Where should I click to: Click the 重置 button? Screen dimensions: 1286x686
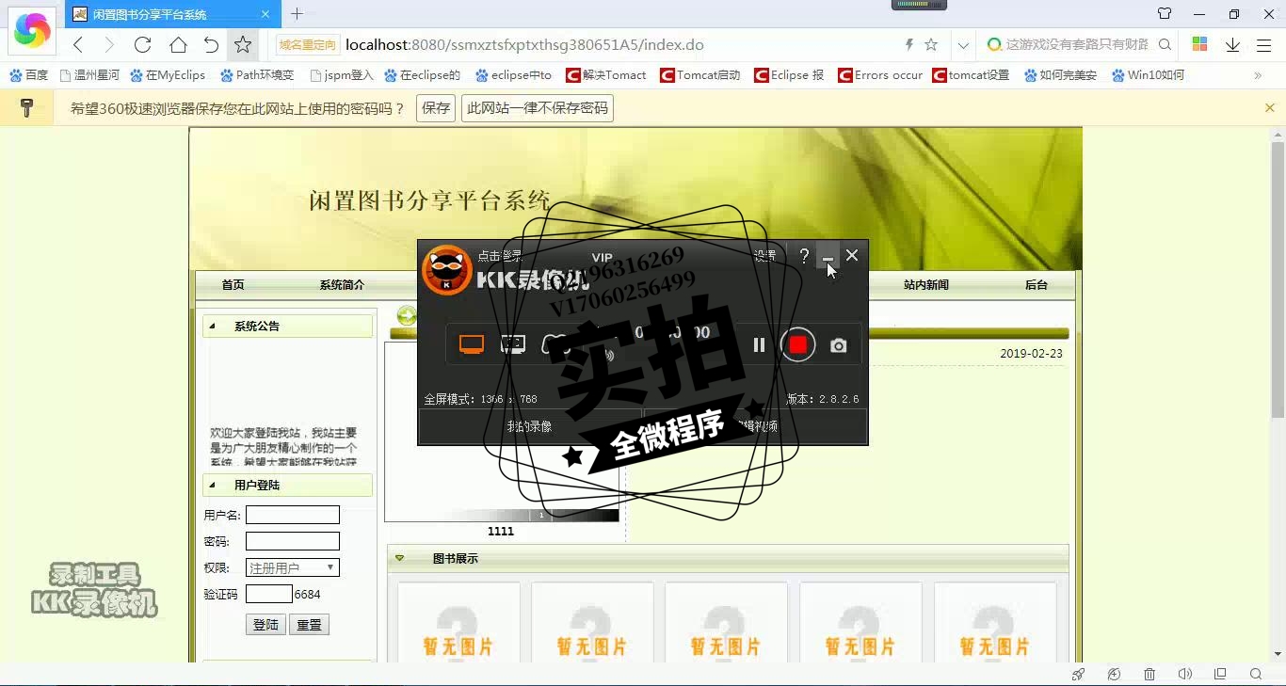[309, 625]
